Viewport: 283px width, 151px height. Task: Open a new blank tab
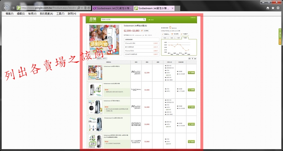click(178, 8)
